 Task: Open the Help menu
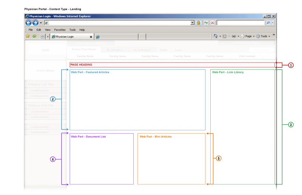(x=82, y=30)
